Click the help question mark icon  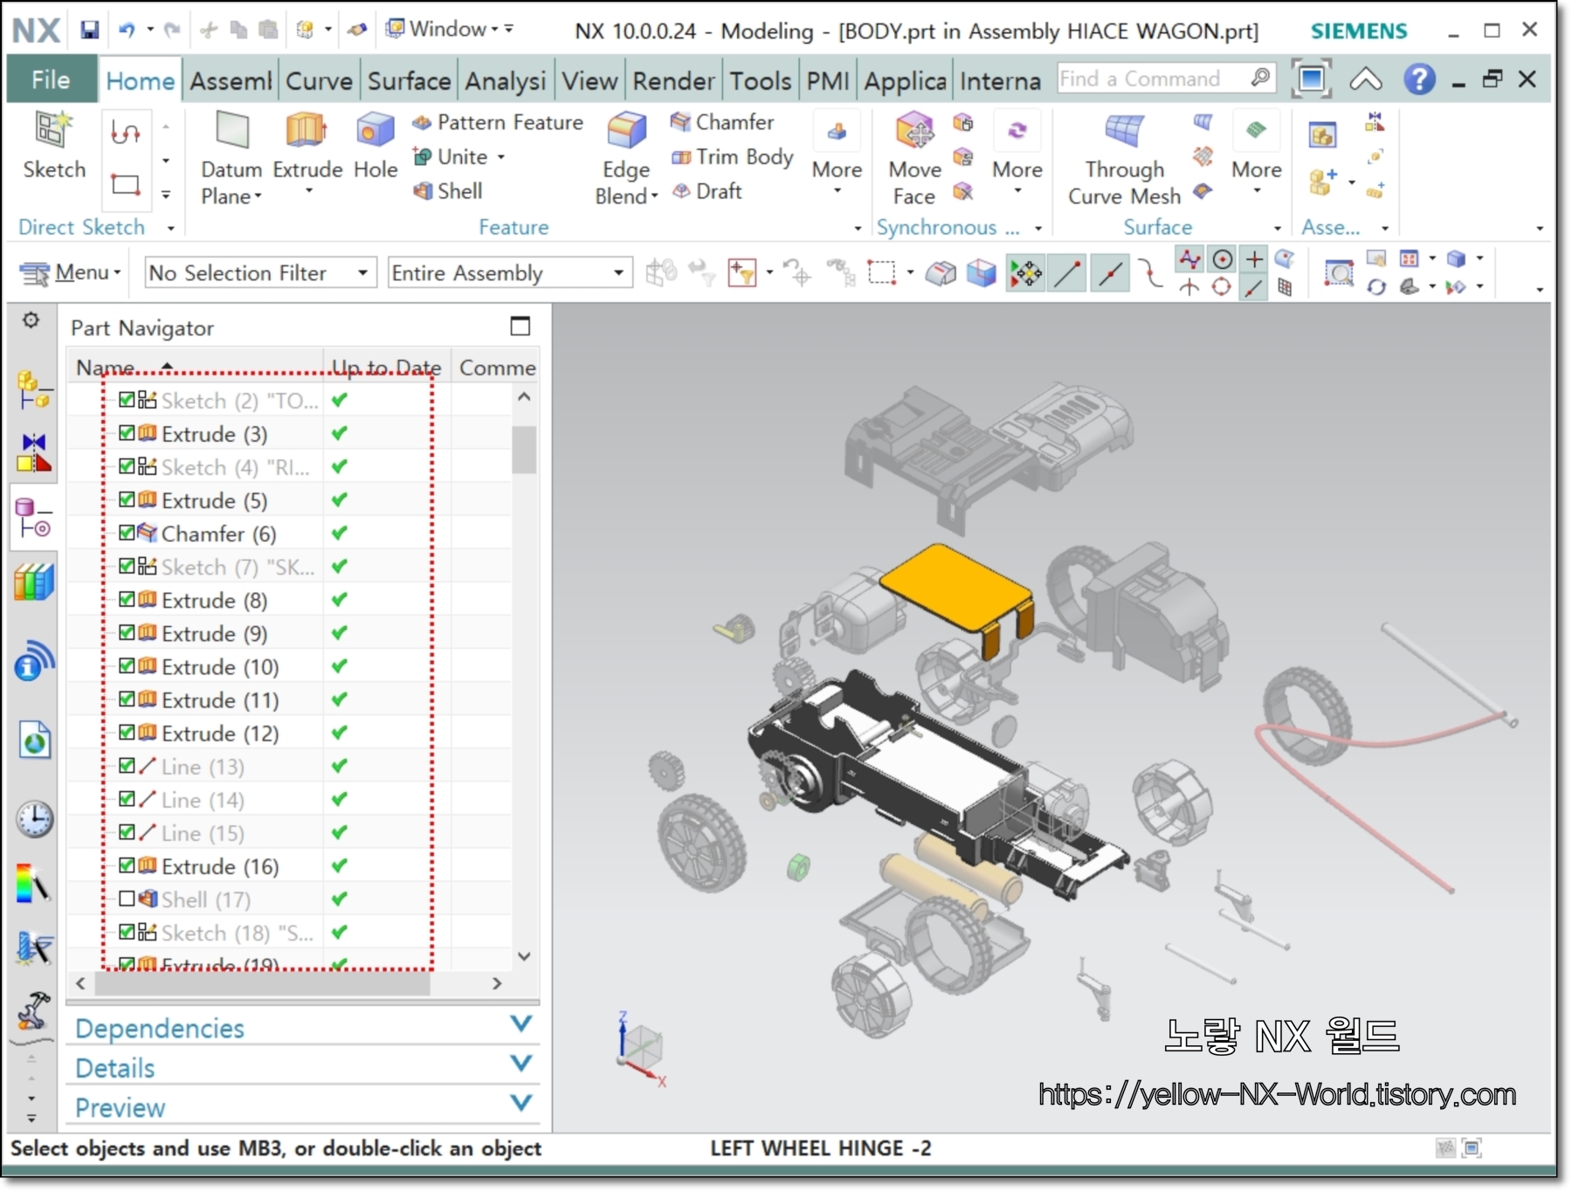pos(1419,79)
